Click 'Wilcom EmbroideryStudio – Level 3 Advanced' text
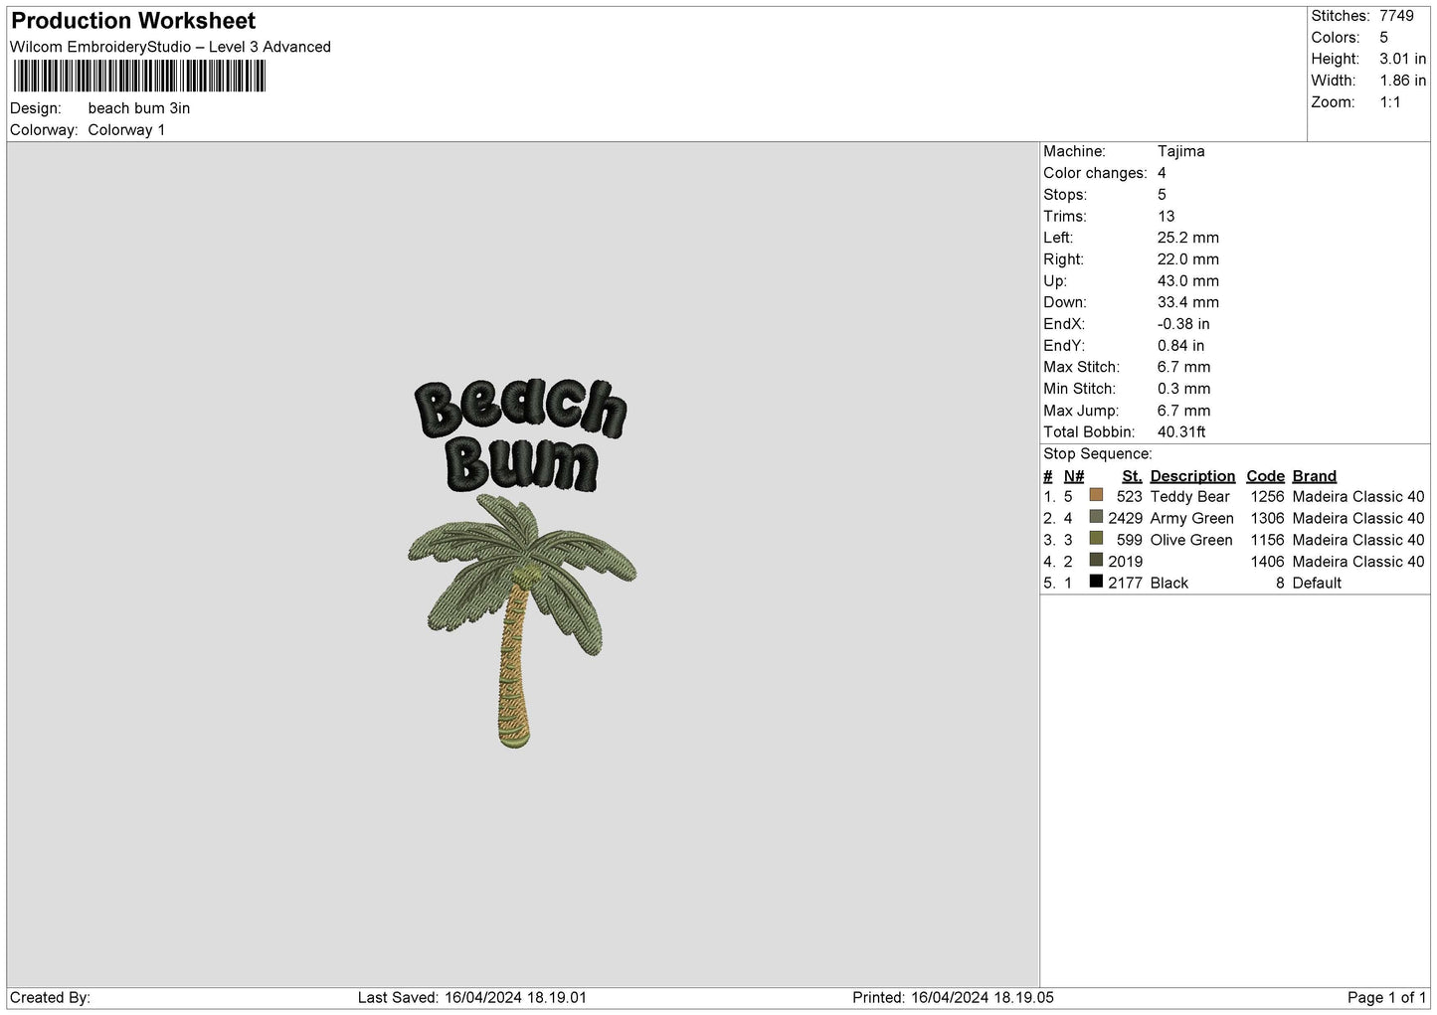Screen dimensions: 1437x1015 coord(170,47)
